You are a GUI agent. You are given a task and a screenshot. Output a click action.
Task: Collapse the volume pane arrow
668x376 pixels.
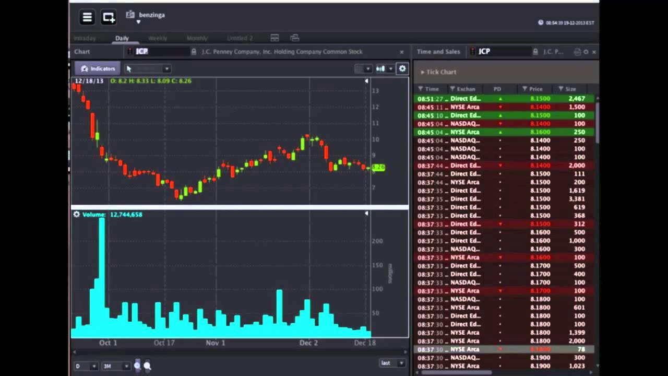pyautogui.click(x=366, y=214)
